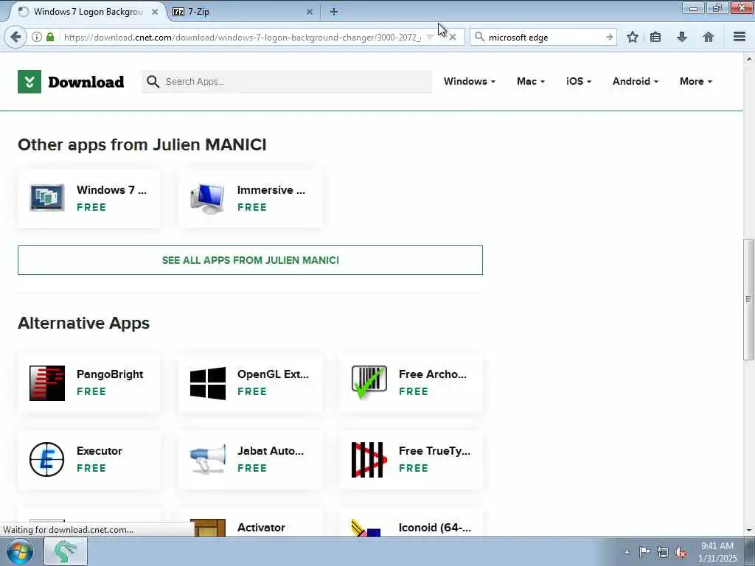Open the downloads arrow icon
Viewport: 755px width, 566px height.
click(682, 37)
